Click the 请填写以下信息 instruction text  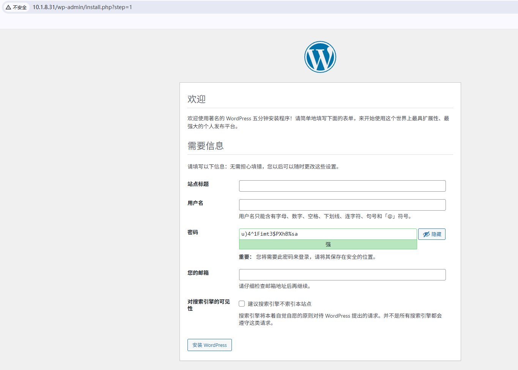point(264,167)
